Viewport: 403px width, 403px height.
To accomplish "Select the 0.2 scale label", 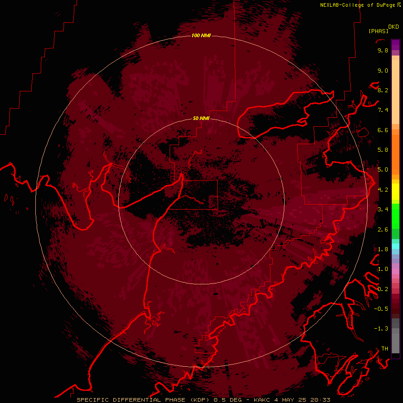I will pyautogui.click(x=383, y=289).
